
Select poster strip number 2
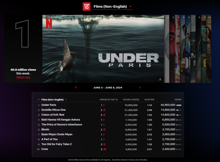pos(167,49)
